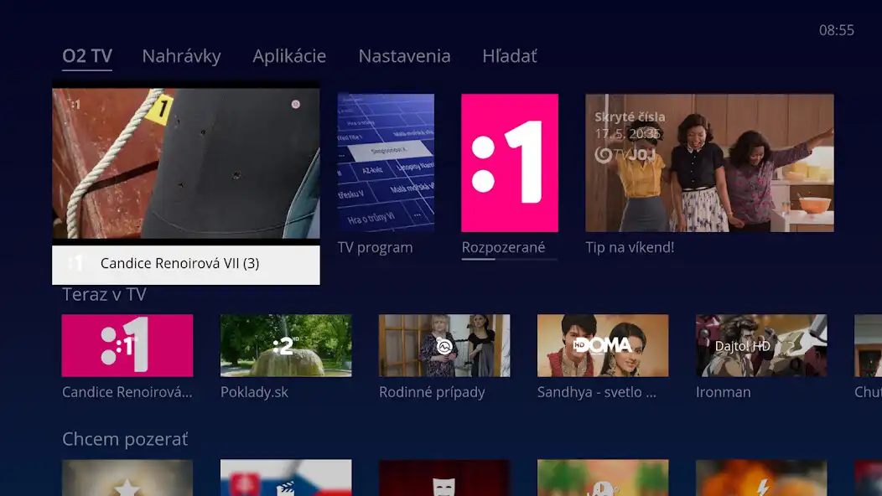Go to the Hľadať tab
This screenshot has width=882, height=496.
pos(510,56)
